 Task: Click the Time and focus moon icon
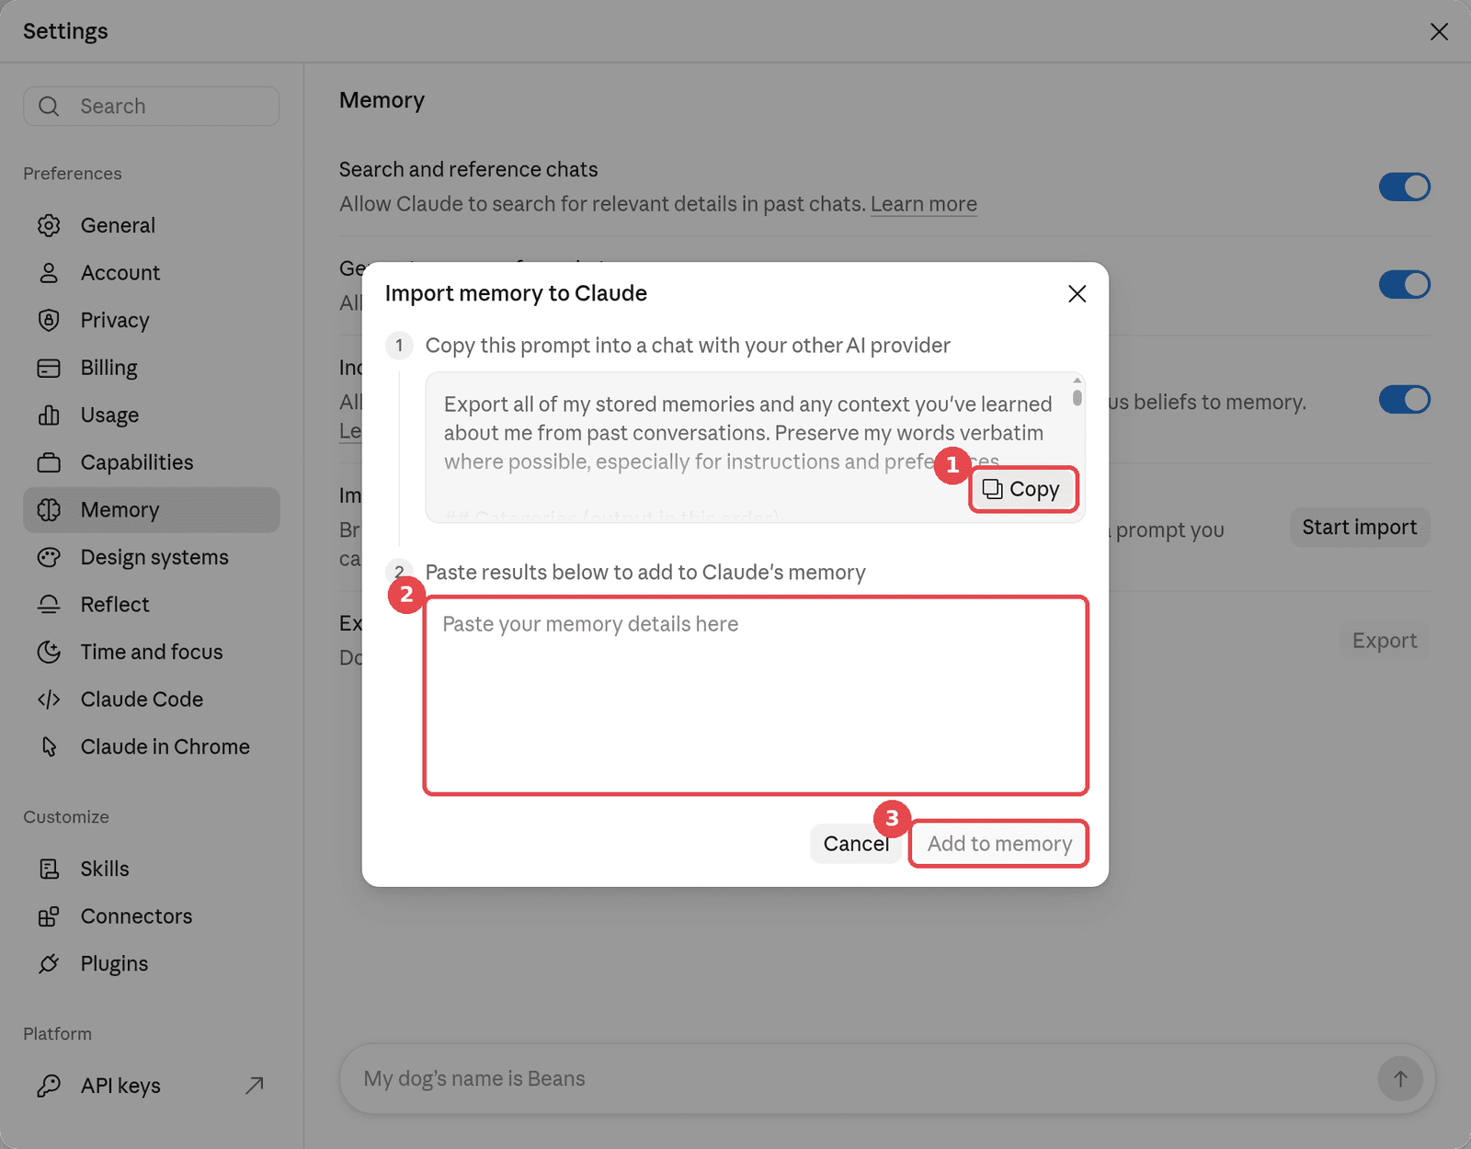click(49, 652)
